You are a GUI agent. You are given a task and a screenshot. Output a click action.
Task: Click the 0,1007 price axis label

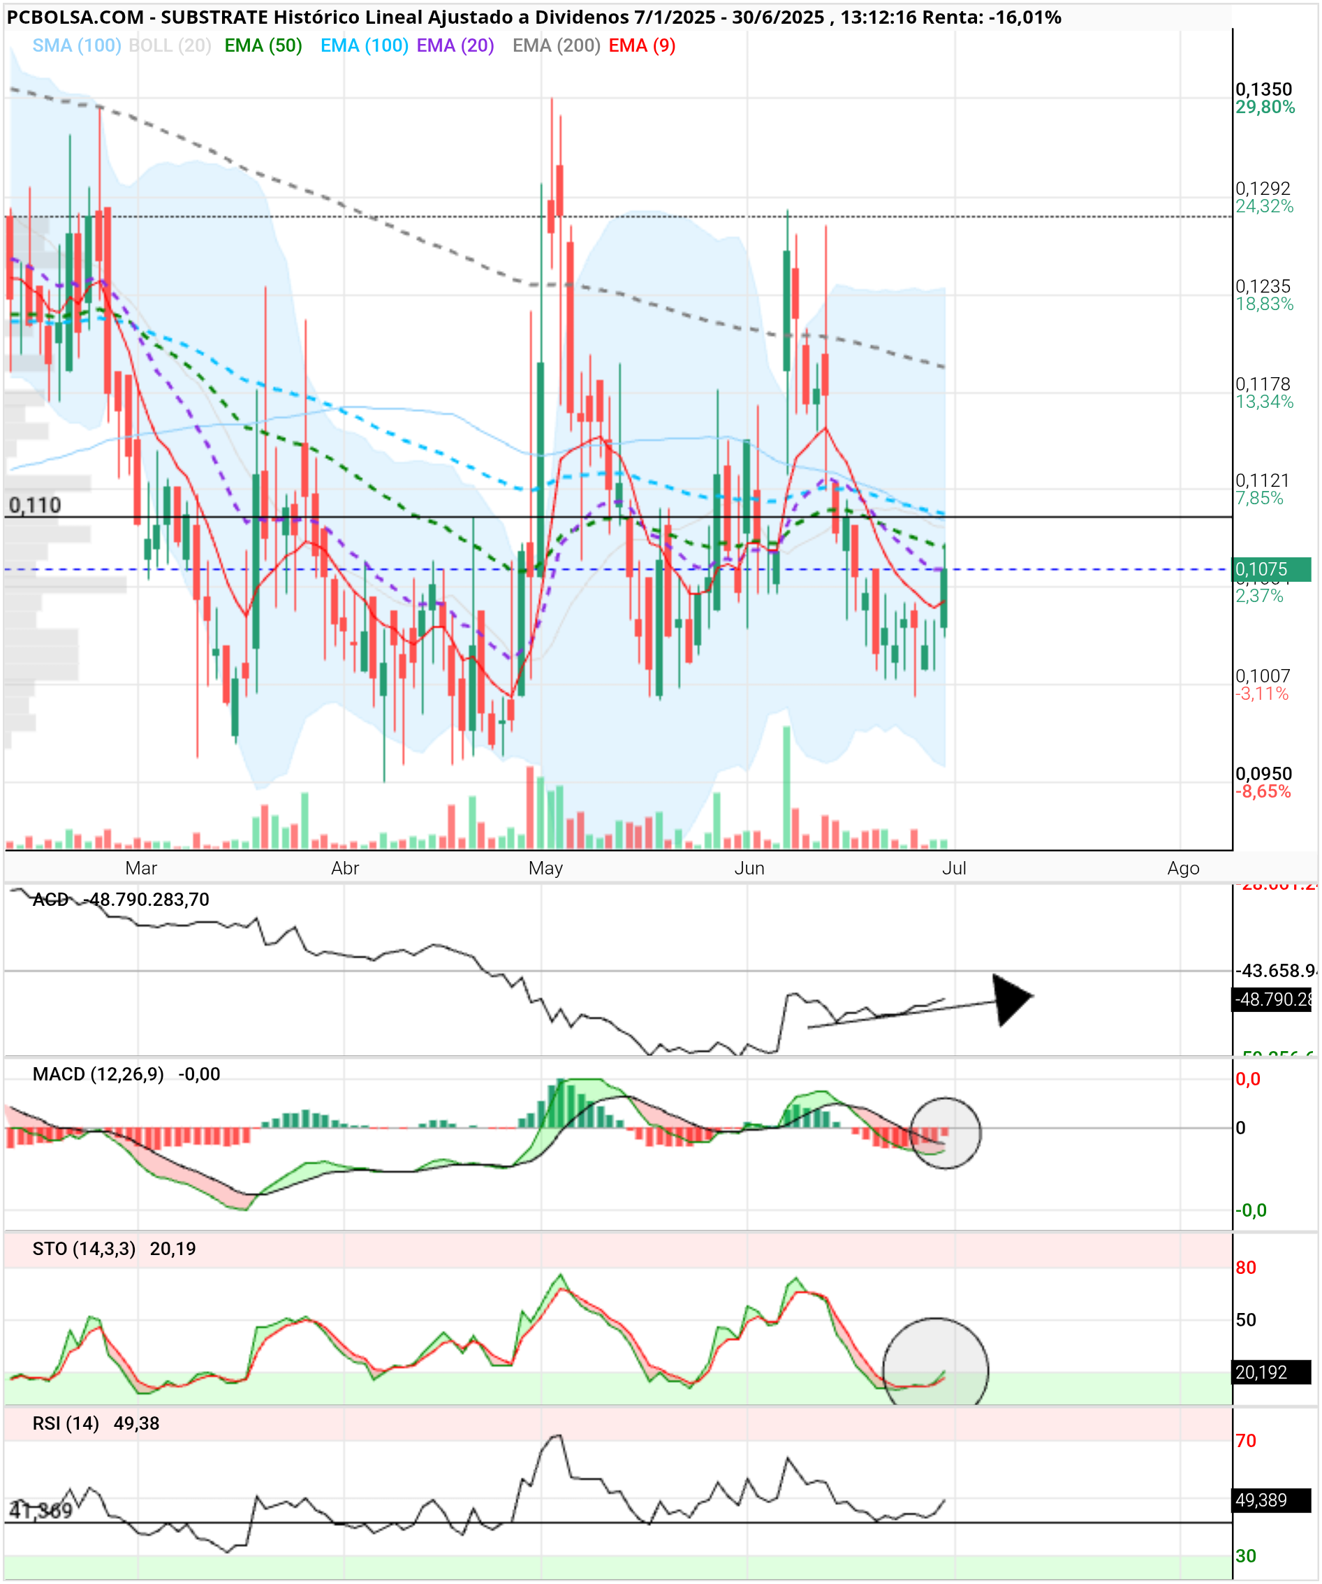coord(1263,677)
